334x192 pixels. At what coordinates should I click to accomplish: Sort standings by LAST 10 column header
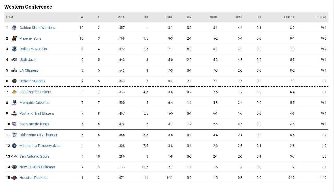point(289,17)
